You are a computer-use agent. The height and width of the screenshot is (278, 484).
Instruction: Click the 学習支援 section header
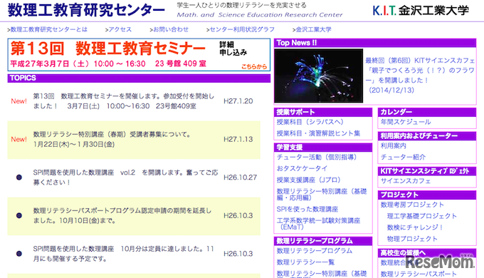[323, 148]
